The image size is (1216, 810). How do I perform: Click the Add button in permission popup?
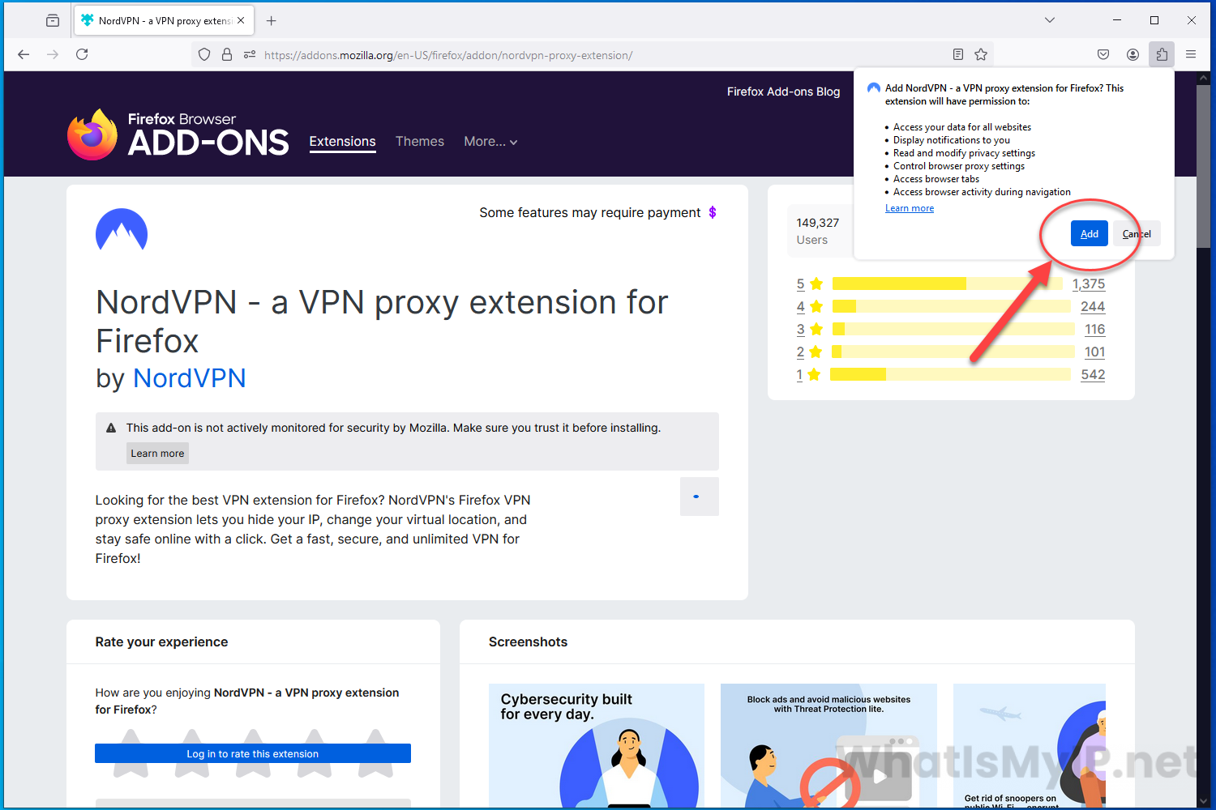click(x=1090, y=233)
